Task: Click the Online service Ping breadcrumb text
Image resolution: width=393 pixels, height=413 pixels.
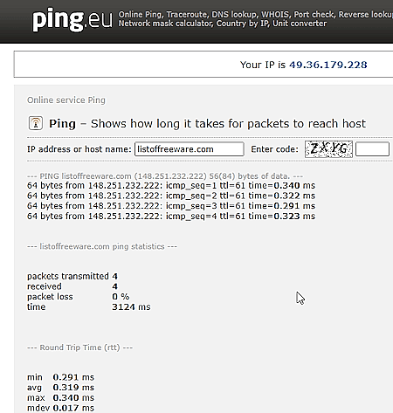Action: coord(66,100)
